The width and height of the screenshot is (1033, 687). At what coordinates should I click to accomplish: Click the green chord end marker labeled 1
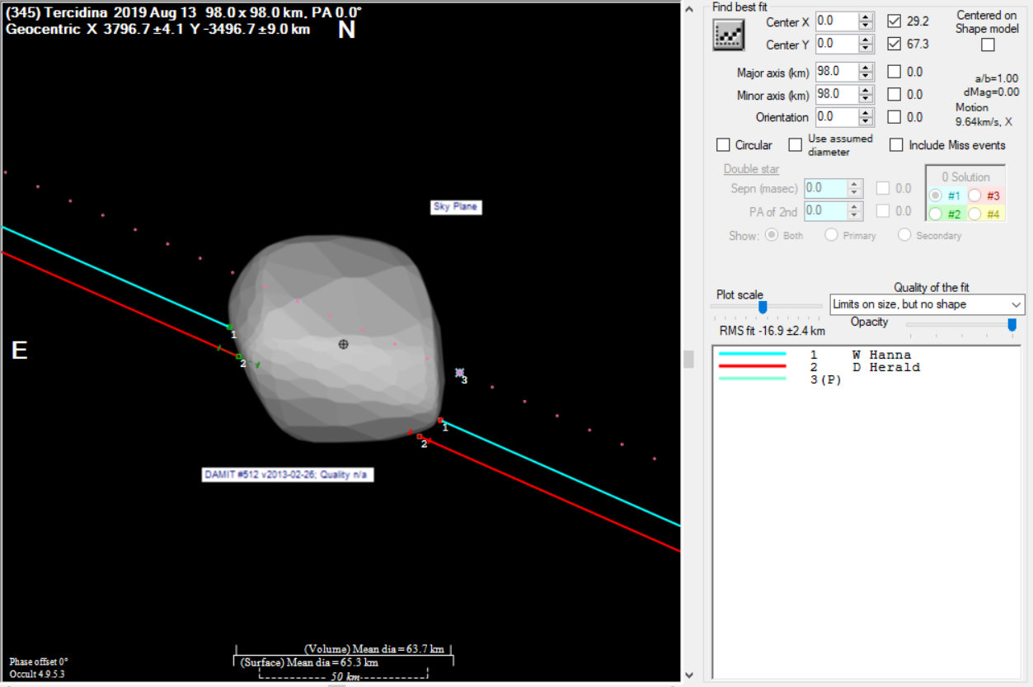click(229, 327)
